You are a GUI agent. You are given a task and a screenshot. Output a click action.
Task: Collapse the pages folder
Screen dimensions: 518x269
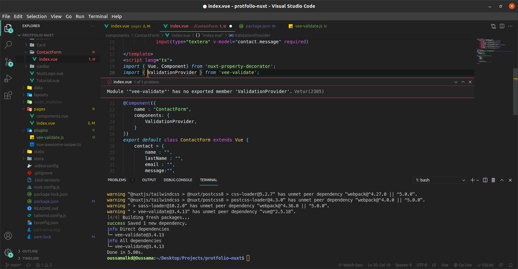(x=39, y=109)
